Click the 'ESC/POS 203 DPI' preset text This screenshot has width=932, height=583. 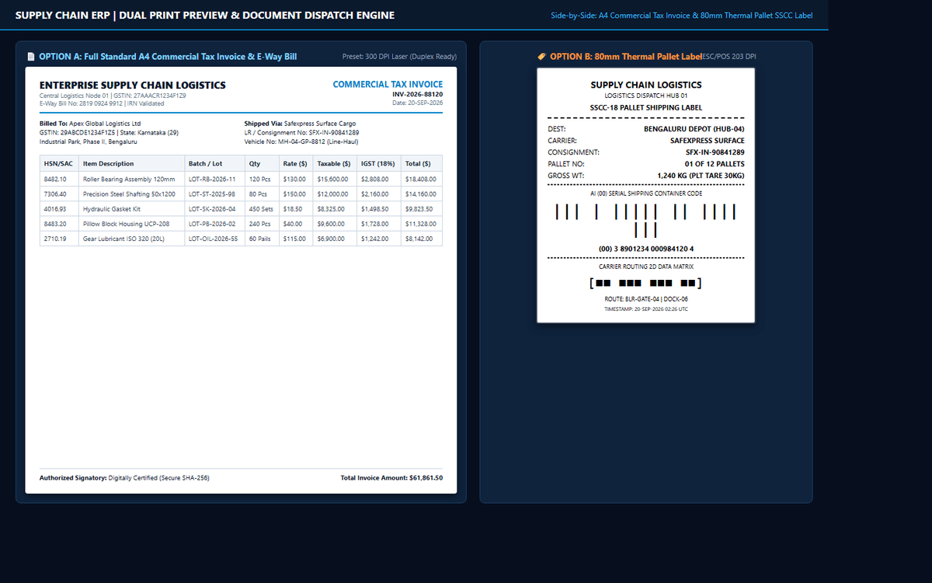tap(729, 56)
